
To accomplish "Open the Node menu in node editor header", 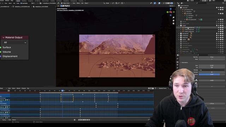I will pos(18,3).
